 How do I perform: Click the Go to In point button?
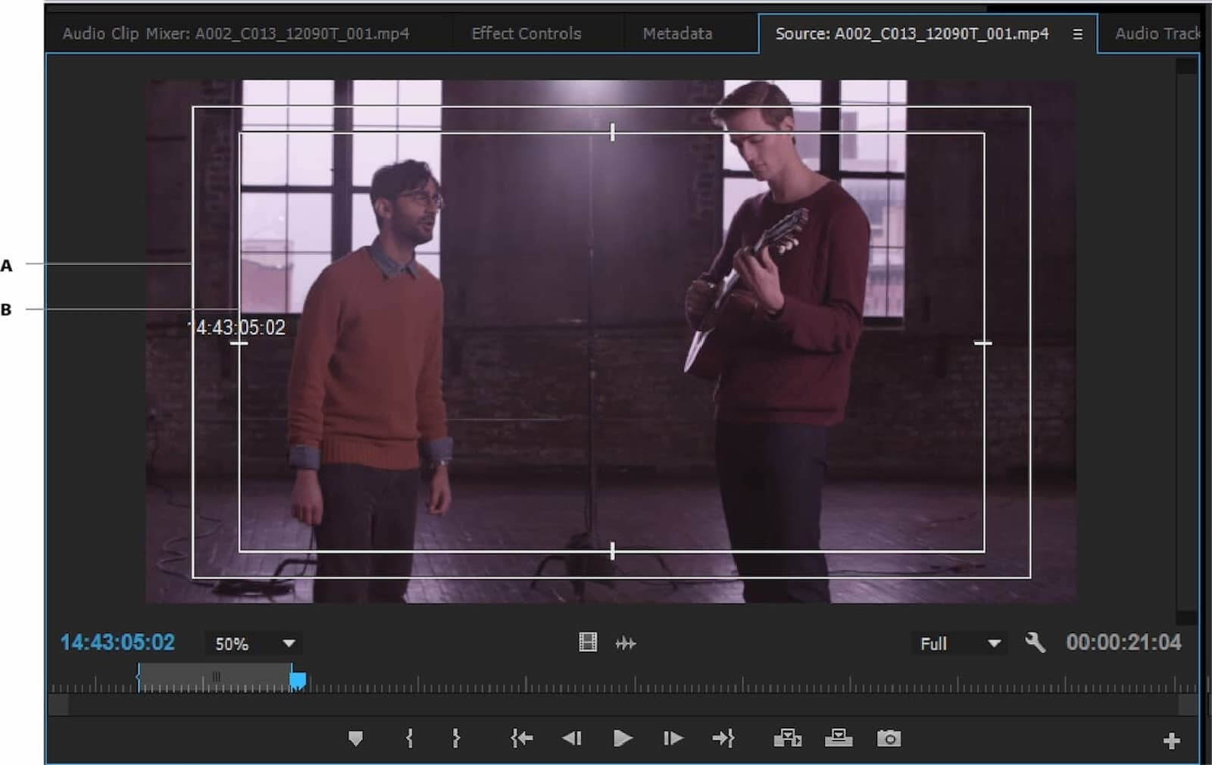(521, 738)
